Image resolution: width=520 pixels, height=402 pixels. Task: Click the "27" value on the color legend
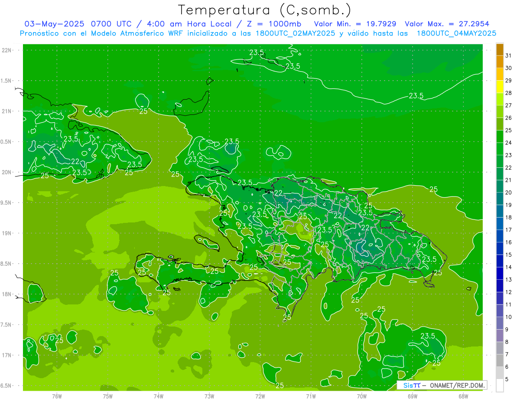click(508, 105)
